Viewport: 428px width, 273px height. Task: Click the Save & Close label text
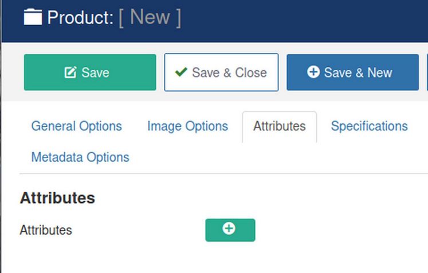[x=229, y=73]
